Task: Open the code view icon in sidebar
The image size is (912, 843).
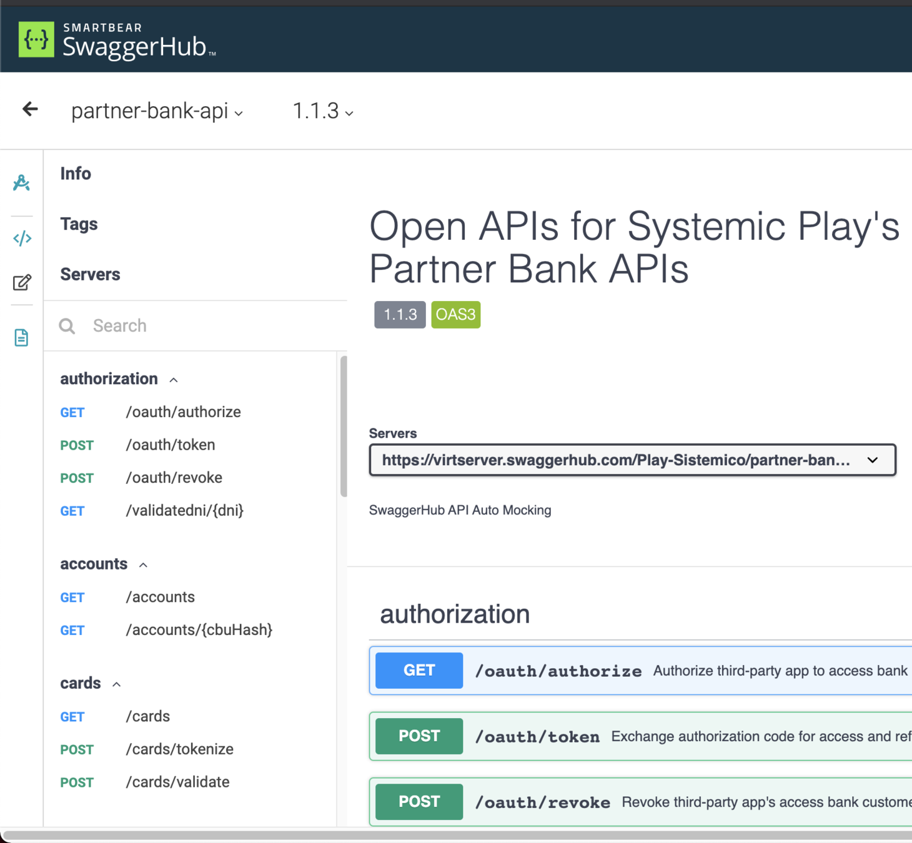Action: [x=22, y=238]
